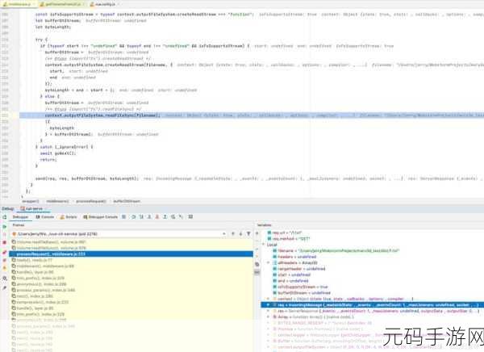Click the processRequest() breadcrumb
The height and width of the screenshot is (352, 484).
pyautogui.click(x=90, y=201)
